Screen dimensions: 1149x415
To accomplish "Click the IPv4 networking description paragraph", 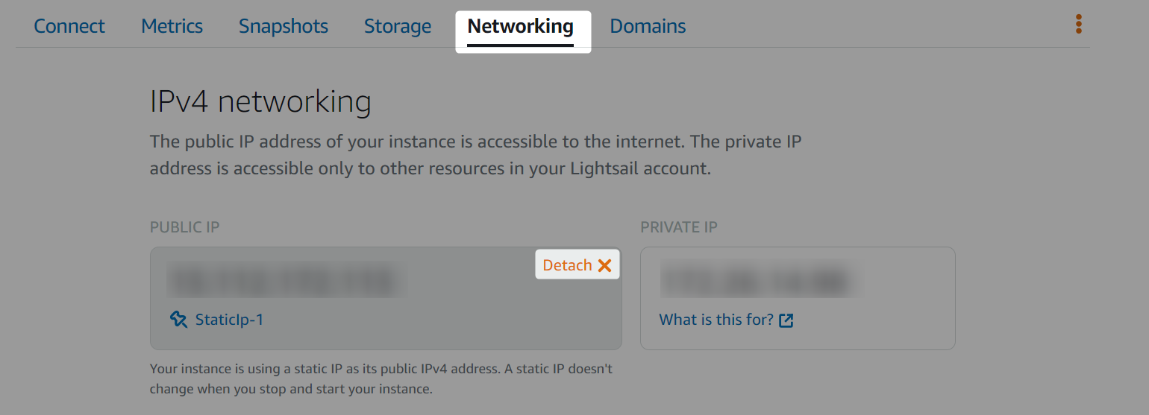I will 476,155.
